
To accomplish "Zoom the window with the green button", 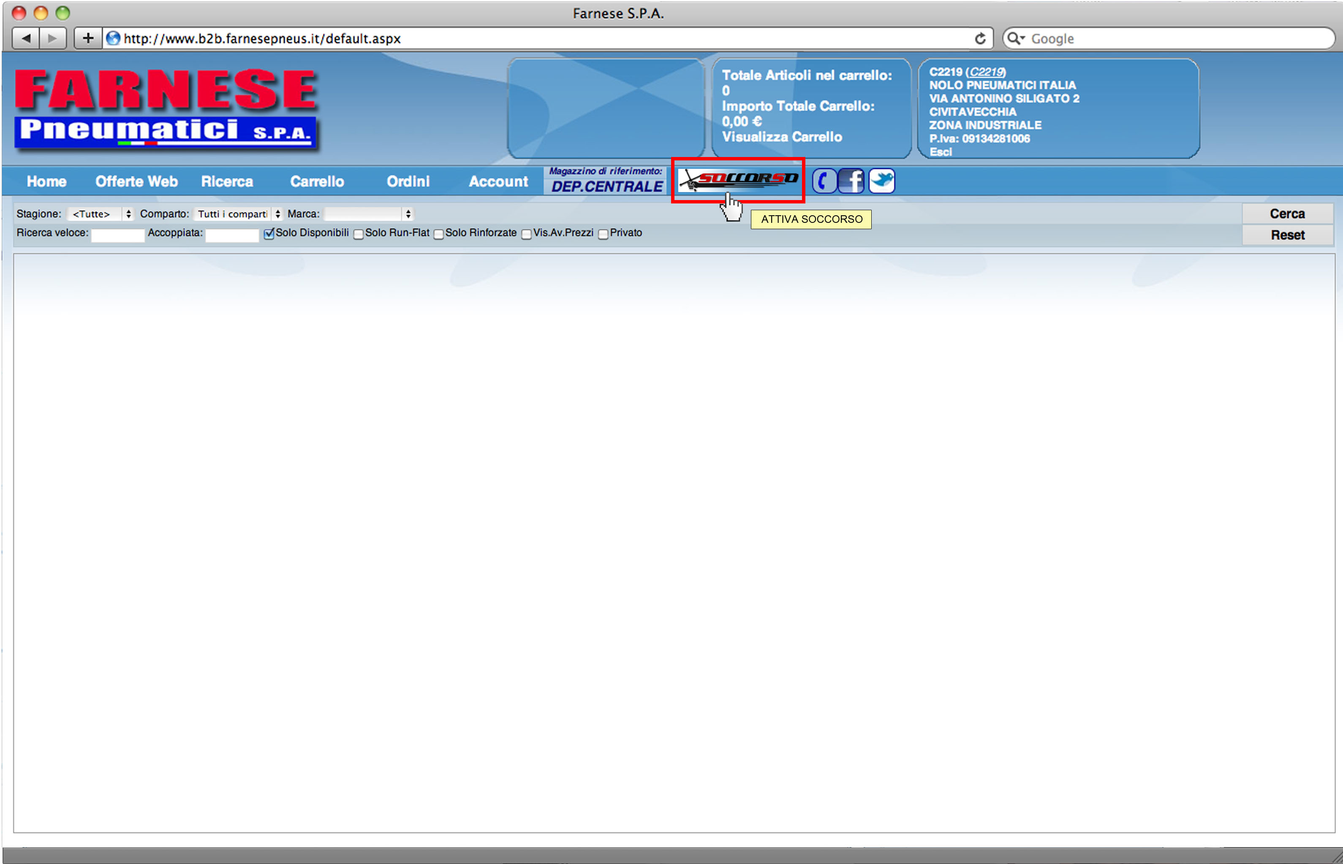I will (x=63, y=12).
